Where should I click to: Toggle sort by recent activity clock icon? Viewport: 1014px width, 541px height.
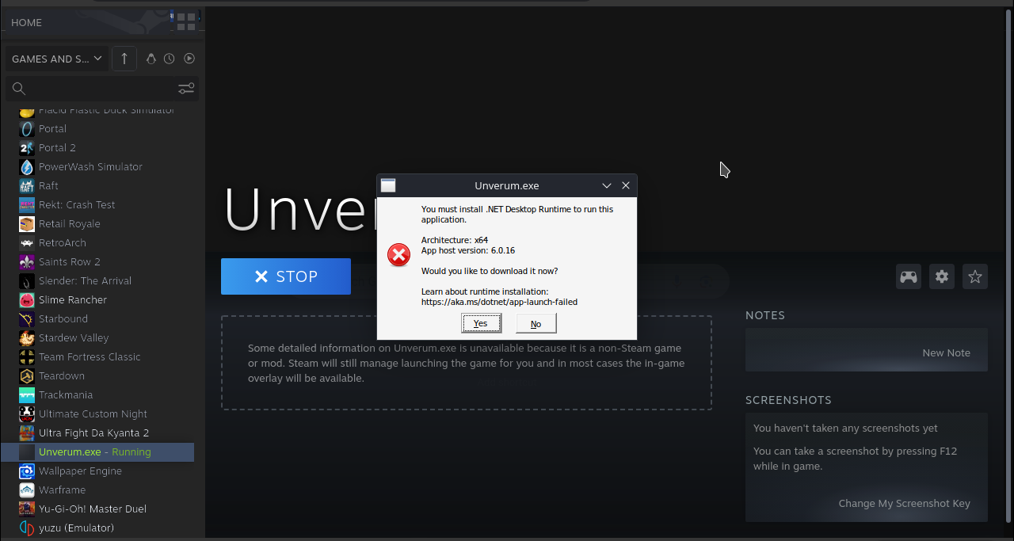(170, 59)
